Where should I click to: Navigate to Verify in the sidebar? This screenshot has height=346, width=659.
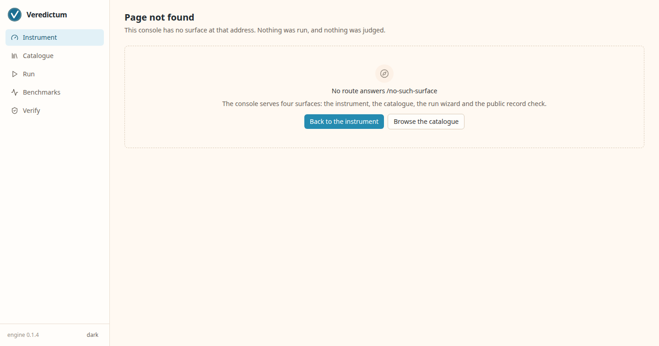(55, 111)
